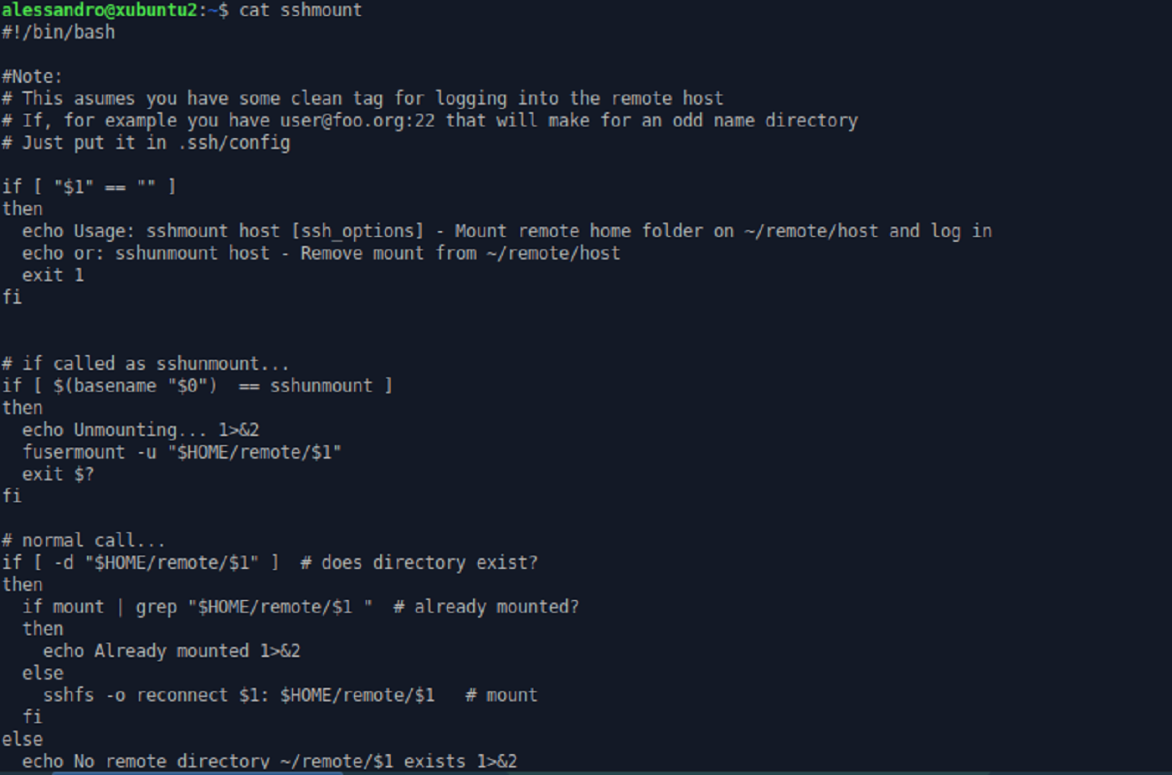This screenshot has width=1172, height=775.
Task: Click the #!/bin/bash shebang line
Action: [x=59, y=32]
